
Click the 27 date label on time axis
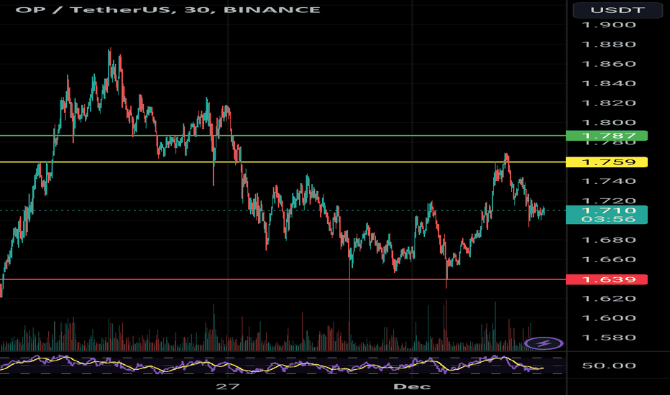click(x=227, y=386)
